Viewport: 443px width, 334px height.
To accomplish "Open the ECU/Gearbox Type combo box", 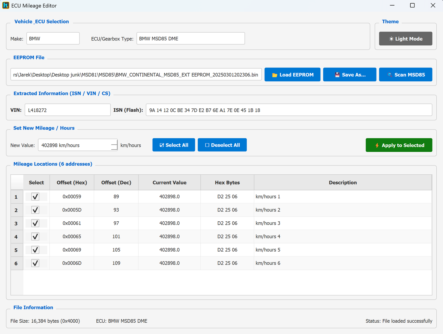I will click(x=190, y=38).
